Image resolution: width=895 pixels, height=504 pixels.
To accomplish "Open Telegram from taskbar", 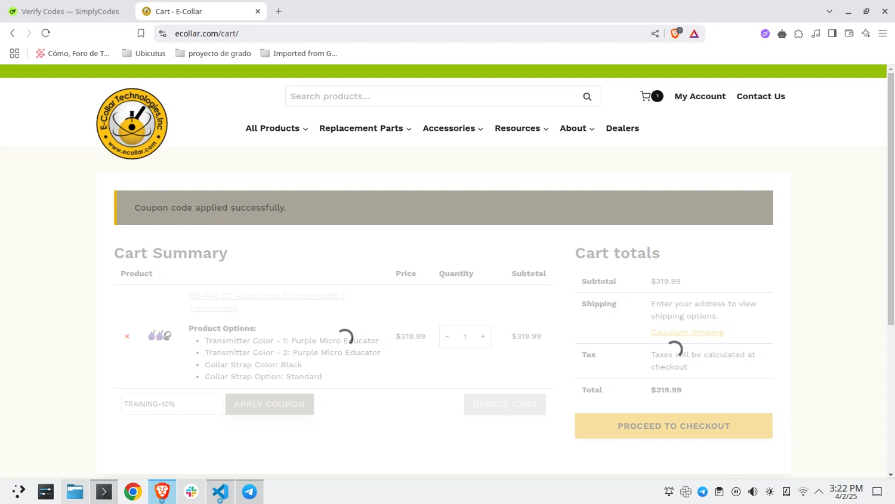I will click(x=249, y=491).
